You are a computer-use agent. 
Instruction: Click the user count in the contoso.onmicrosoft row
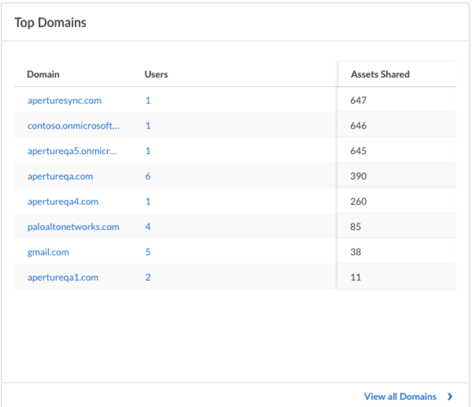pyautogui.click(x=148, y=126)
